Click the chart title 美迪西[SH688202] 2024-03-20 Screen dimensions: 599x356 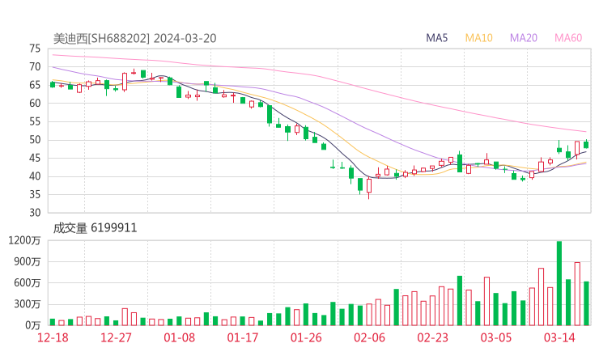(135, 38)
